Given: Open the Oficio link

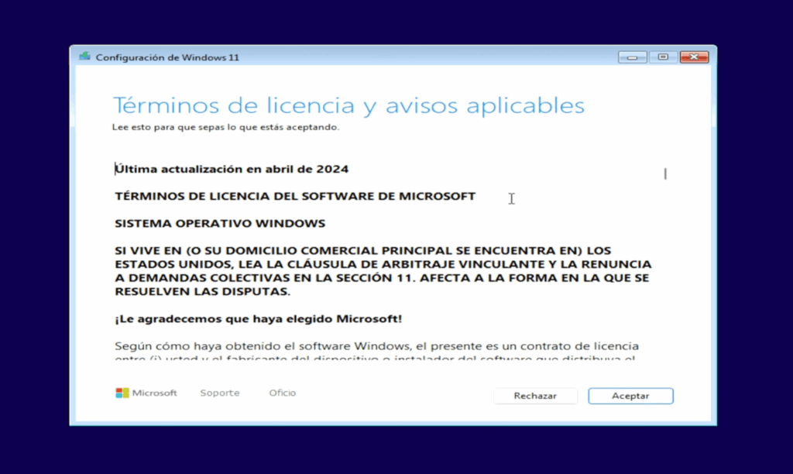Looking at the screenshot, I should pyautogui.click(x=282, y=393).
